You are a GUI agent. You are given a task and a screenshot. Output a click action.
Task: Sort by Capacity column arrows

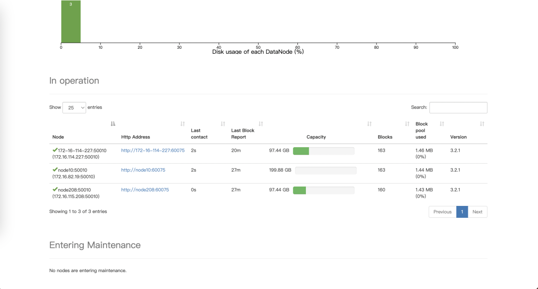369,124
